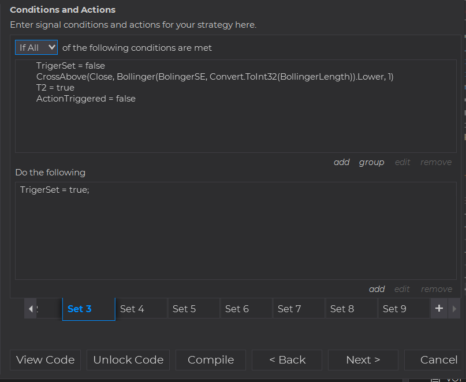
Task: Compile the strategy
Action: pos(211,359)
